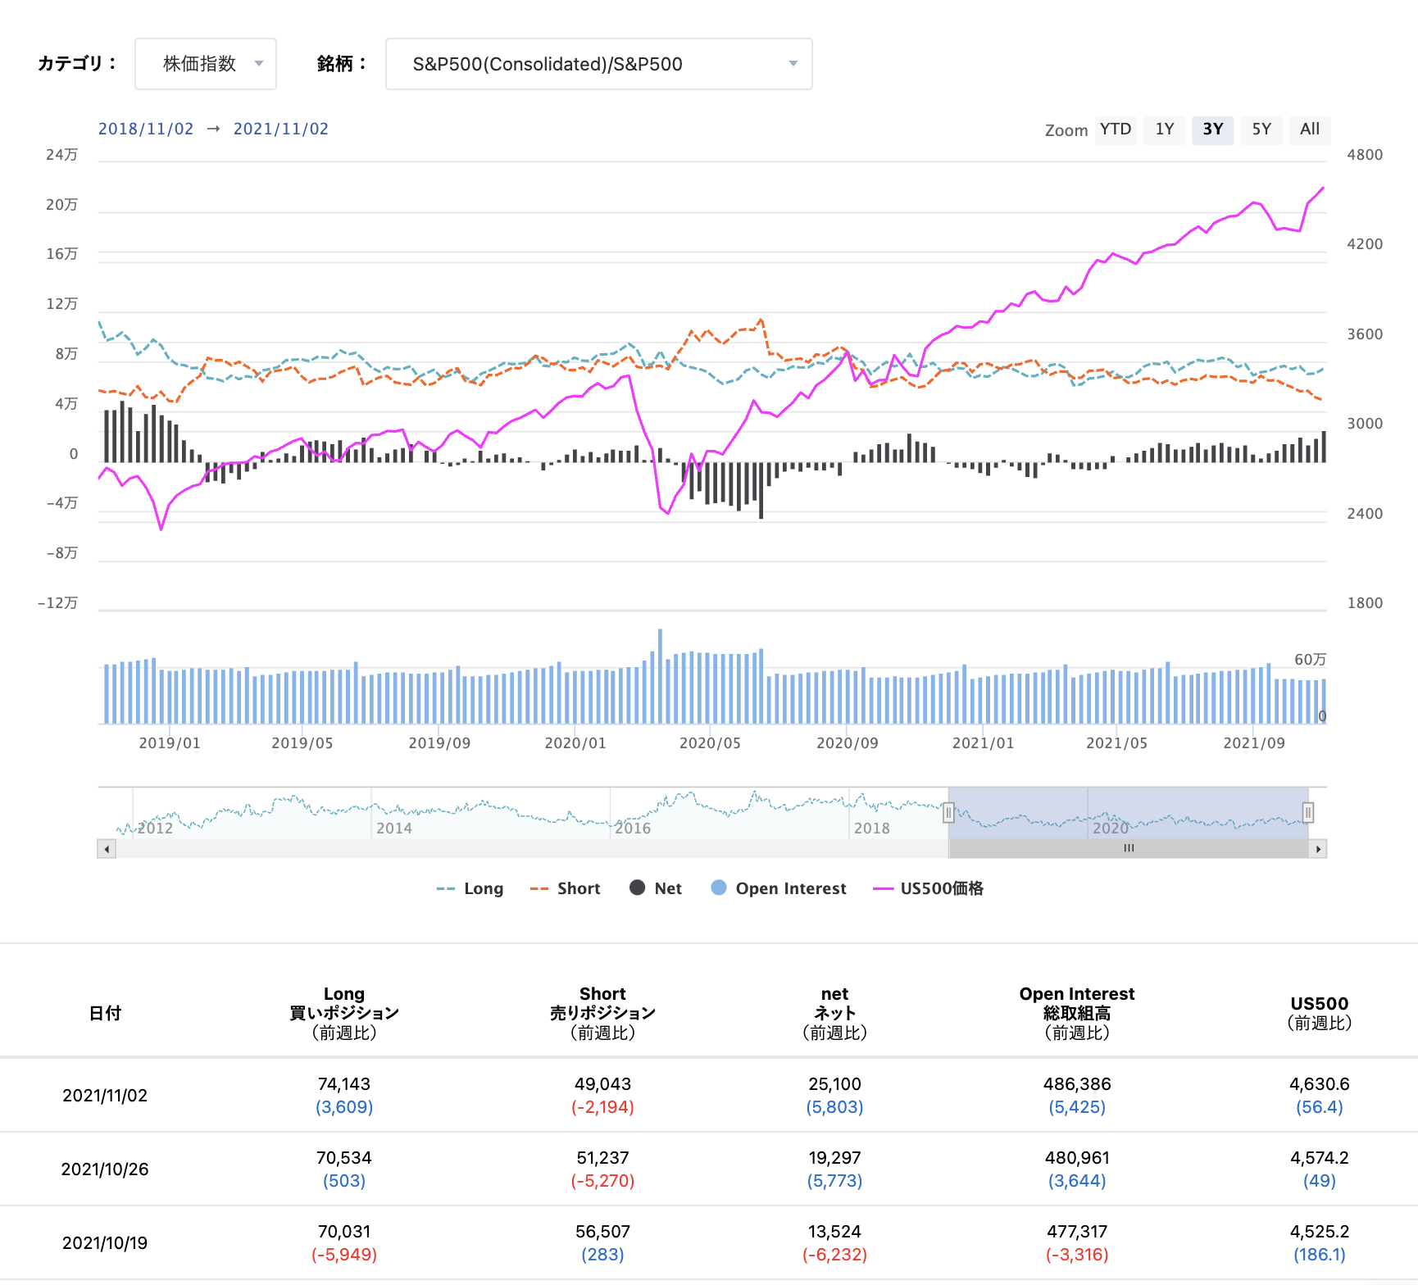Click the navigator scroll-right arrow

coord(1318,849)
